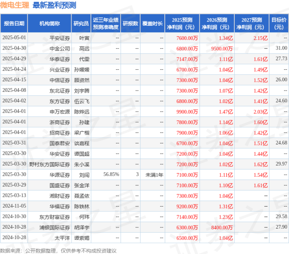The width and height of the screenshot is (289, 254).
Task: Select analyst 张金洋 cell
Action: click(x=82, y=186)
